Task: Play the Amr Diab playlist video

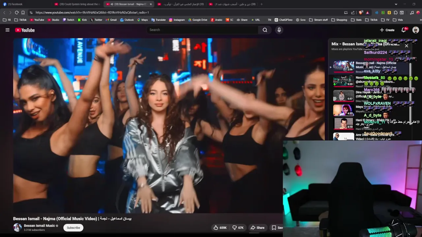Action: 343,136
